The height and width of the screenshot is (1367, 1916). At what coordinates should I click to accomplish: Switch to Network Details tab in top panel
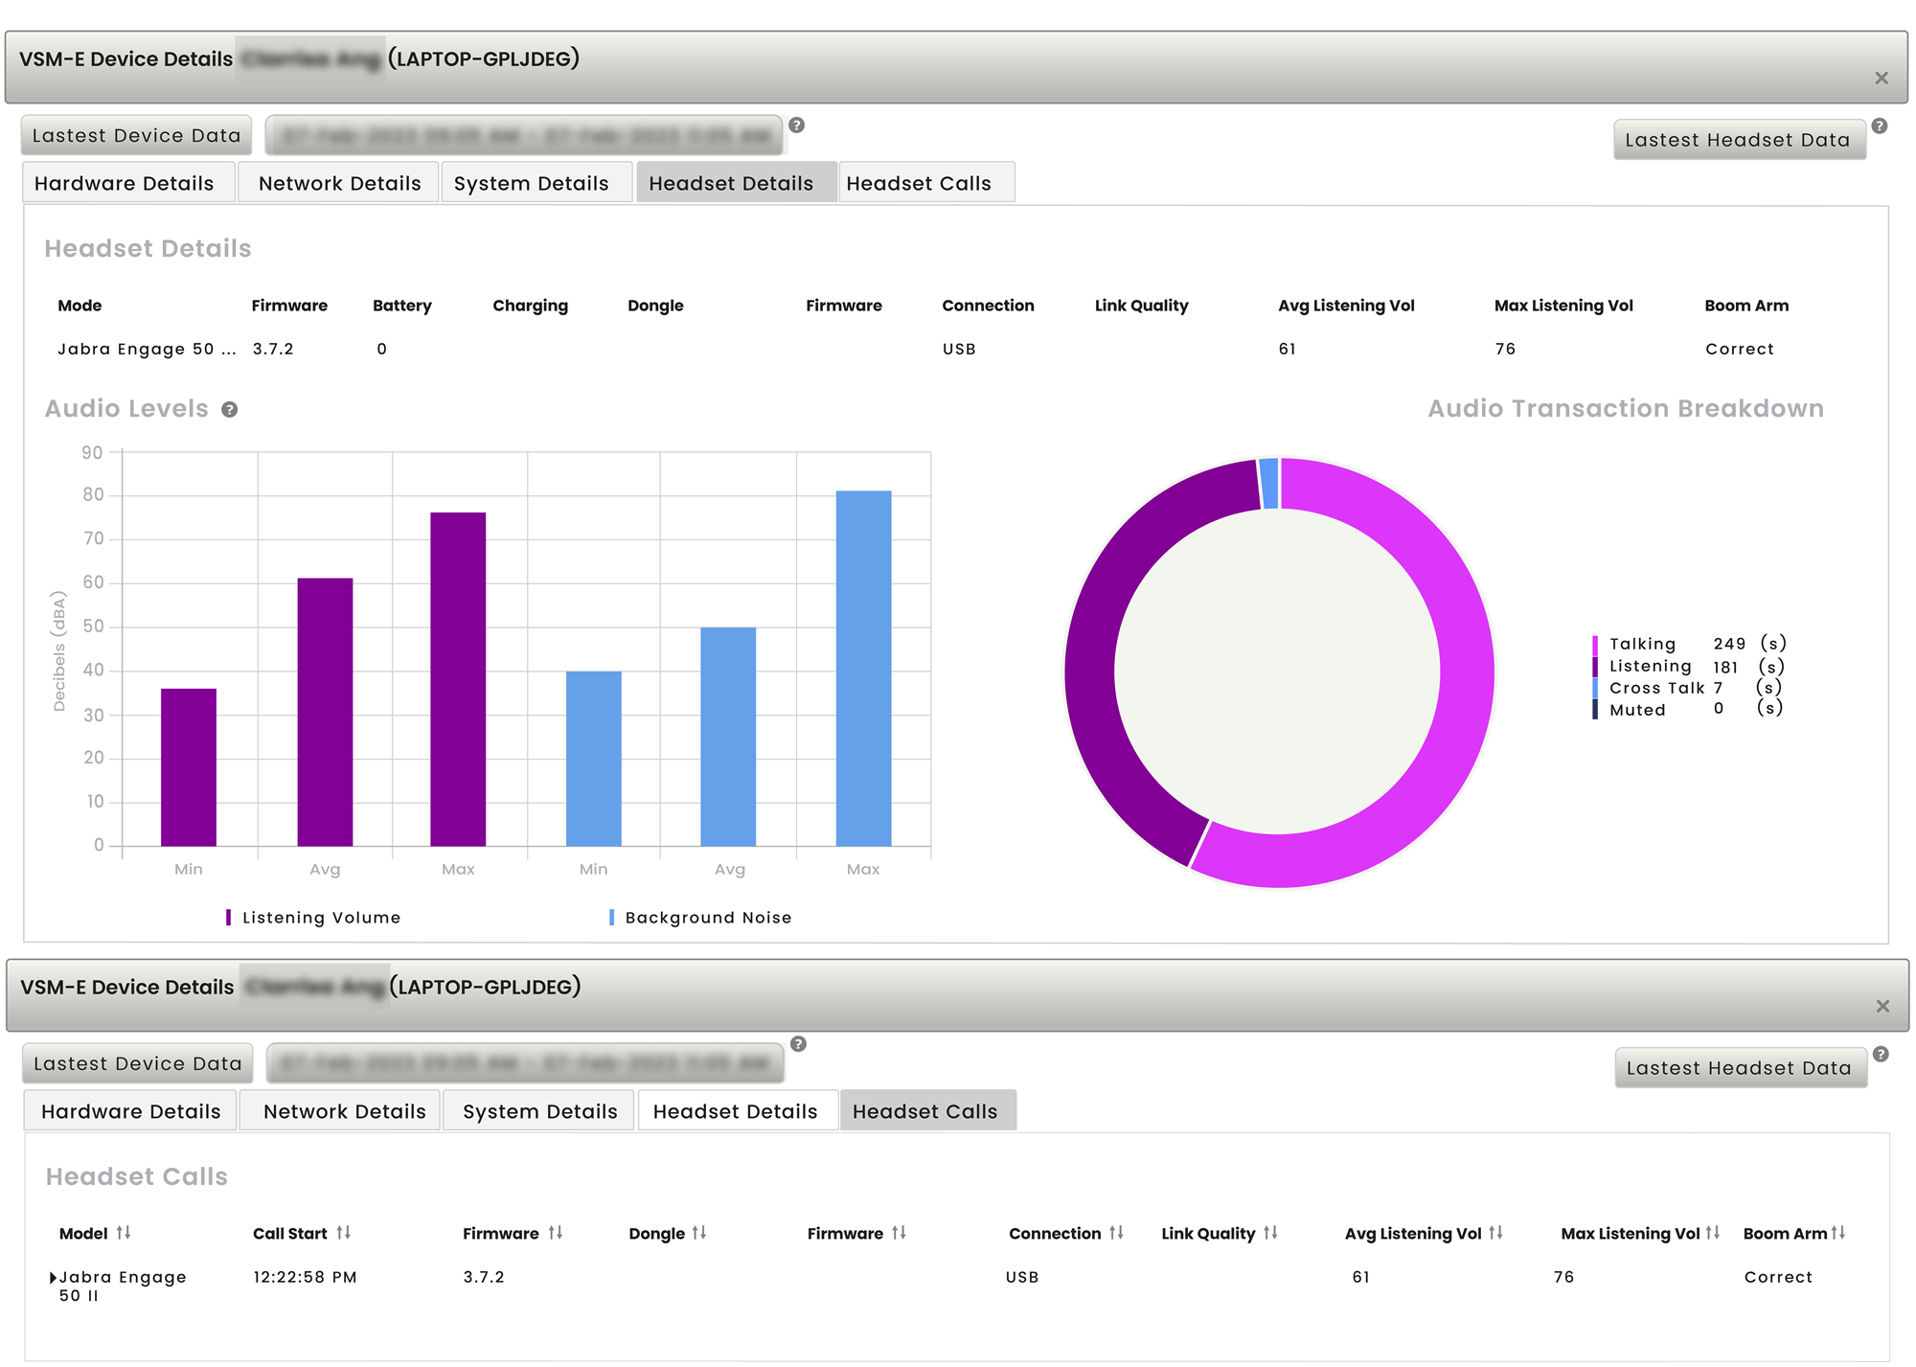[x=339, y=183]
